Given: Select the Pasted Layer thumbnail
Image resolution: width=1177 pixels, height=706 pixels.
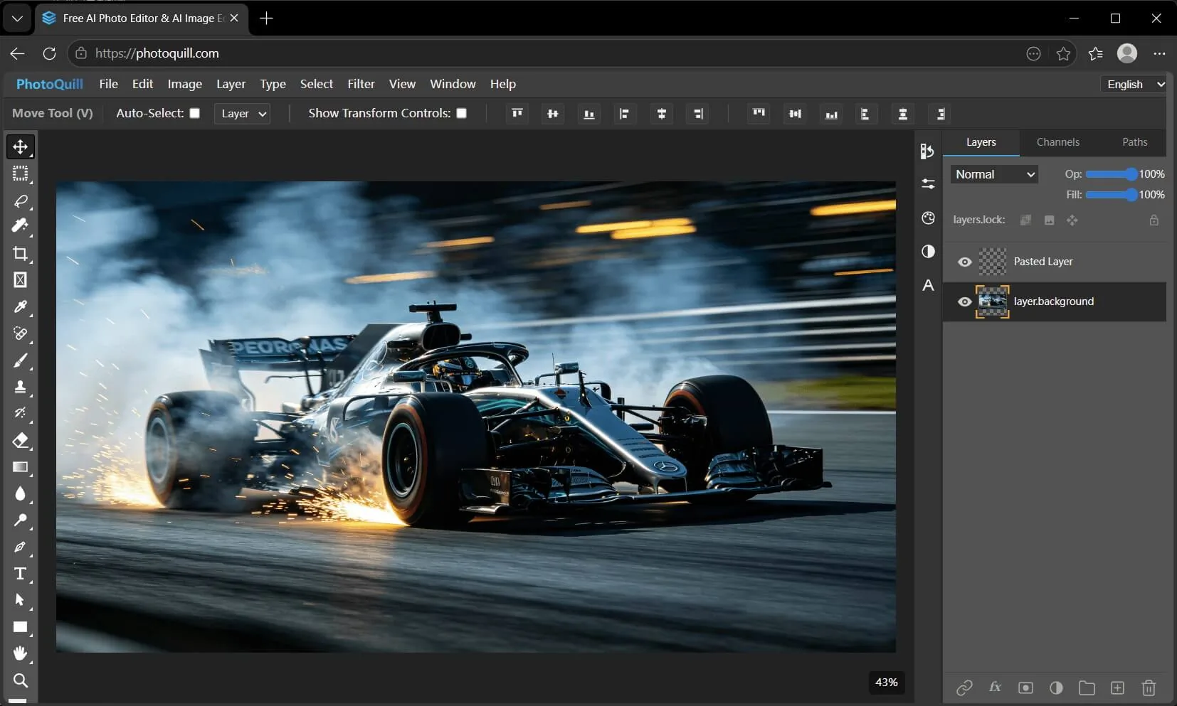Looking at the screenshot, I should coord(992,262).
